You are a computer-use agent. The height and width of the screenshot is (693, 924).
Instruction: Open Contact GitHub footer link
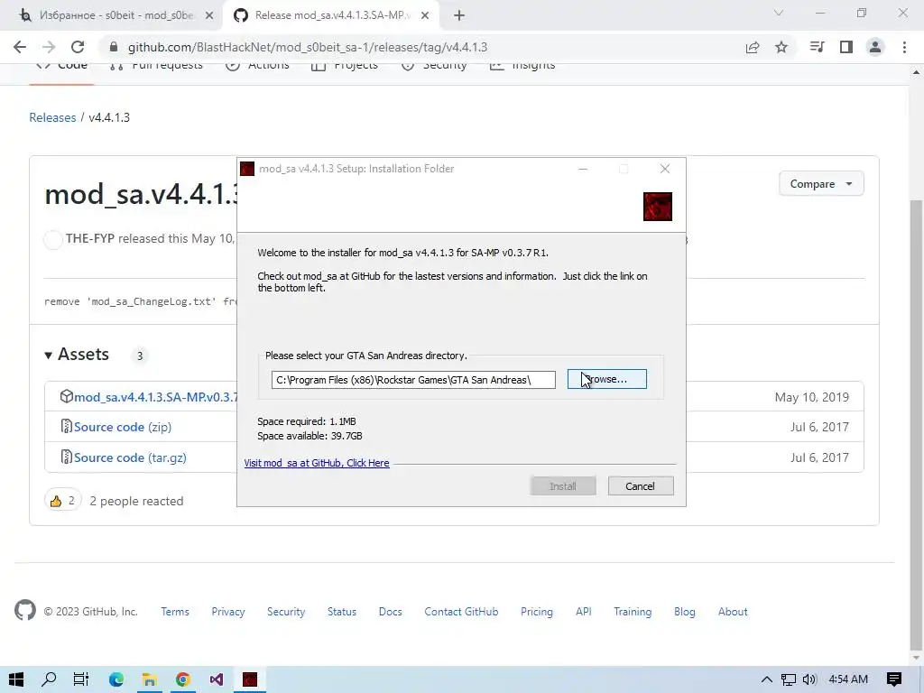pos(461,612)
